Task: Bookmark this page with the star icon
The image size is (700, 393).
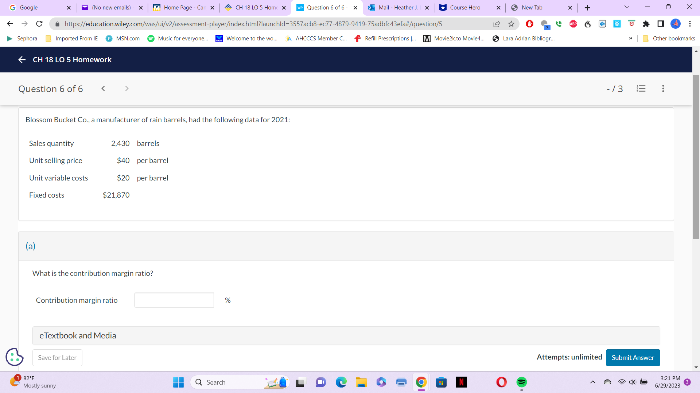Action: pyautogui.click(x=511, y=24)
